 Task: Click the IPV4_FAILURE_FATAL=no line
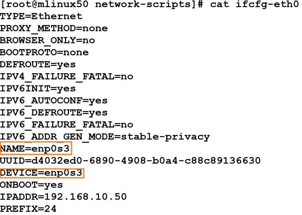pos(66,77)
